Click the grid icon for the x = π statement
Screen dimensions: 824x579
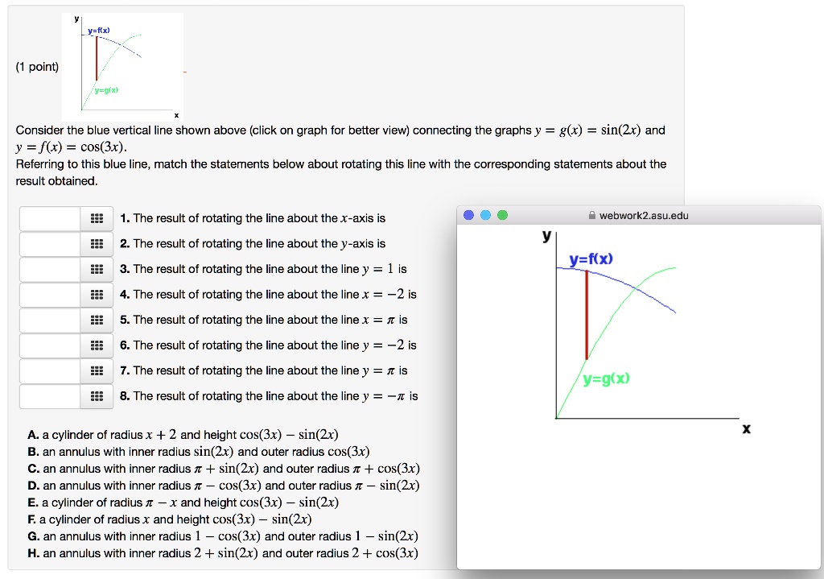pos(97,320)
